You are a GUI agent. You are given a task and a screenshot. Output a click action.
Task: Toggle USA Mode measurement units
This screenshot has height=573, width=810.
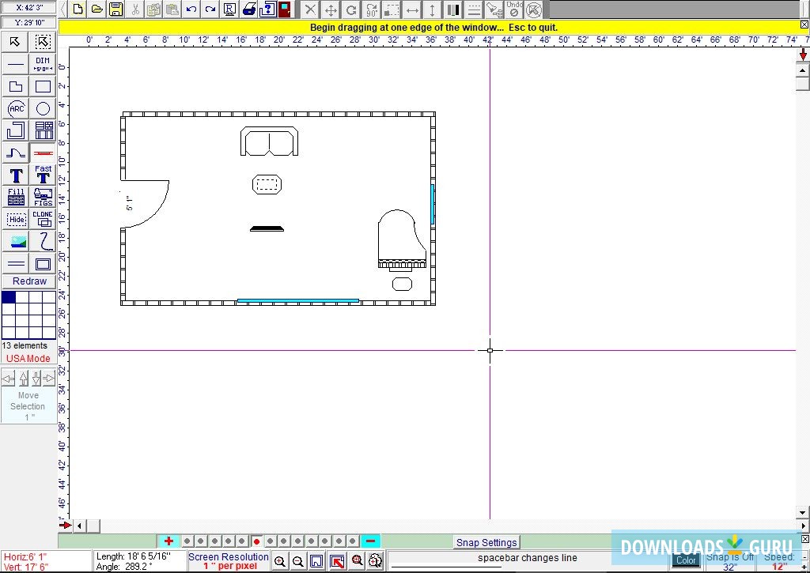(28, 358)
